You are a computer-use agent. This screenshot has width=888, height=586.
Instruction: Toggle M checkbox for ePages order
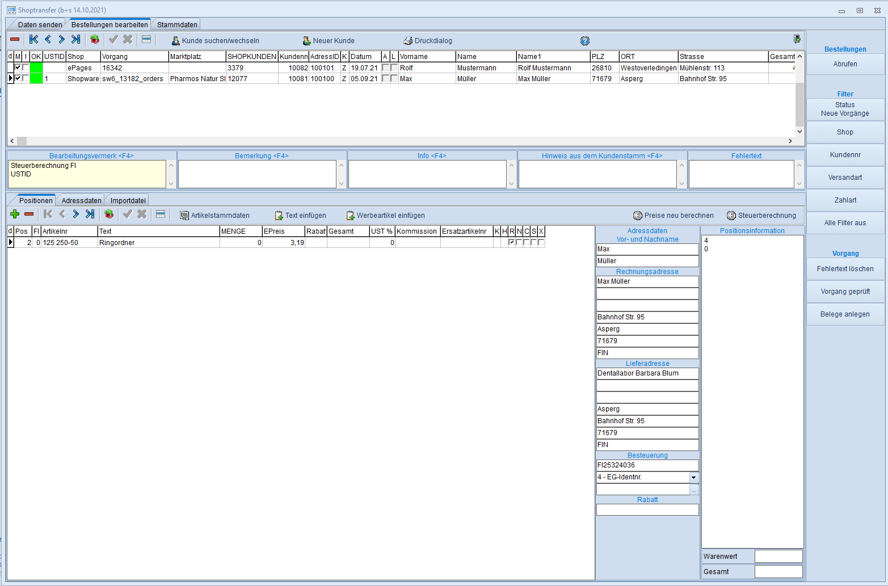click(18, 68)
